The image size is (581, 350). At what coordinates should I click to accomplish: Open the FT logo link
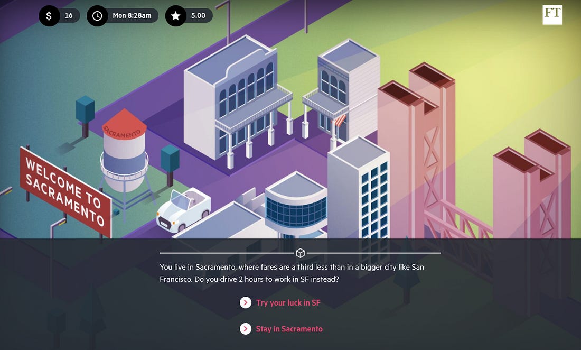pos(552,15)
